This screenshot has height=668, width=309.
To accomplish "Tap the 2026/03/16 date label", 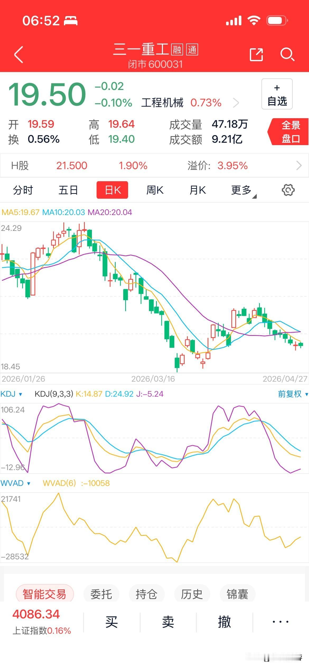I will [x=153, y=379].
